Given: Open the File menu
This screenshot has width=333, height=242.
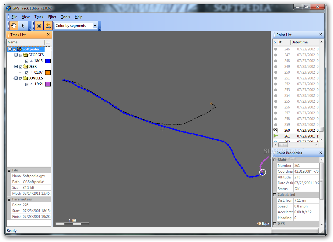Looking at the screenshot, I should point(14,17).
